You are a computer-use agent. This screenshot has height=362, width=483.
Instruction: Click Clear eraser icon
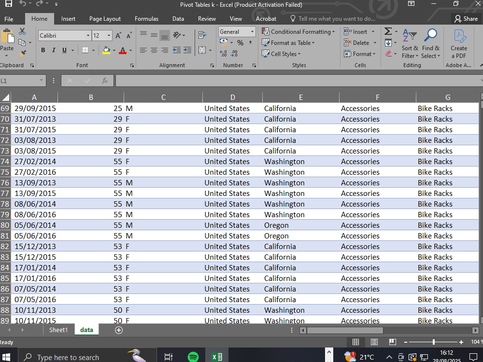pos(388,54)
